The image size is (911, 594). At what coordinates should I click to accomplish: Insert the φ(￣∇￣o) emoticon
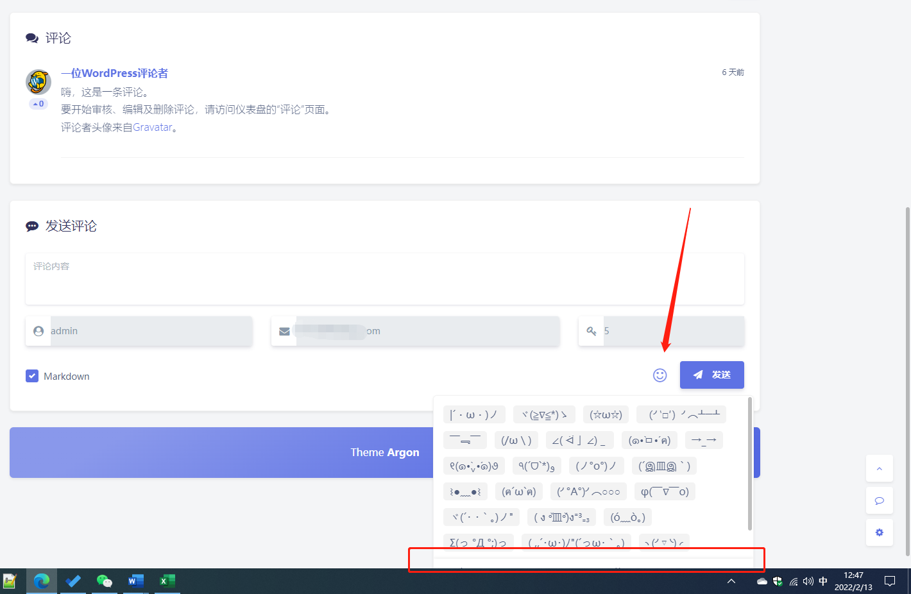[665, 491]
